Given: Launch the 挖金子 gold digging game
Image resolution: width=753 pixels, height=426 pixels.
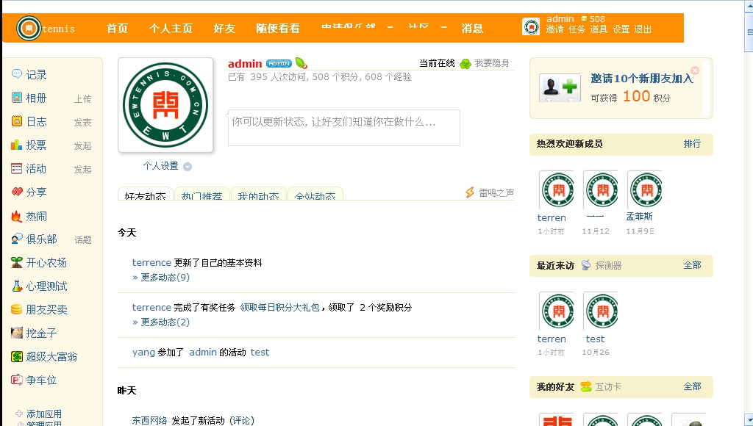Looking at the screenshot, I should coord(41,333).
